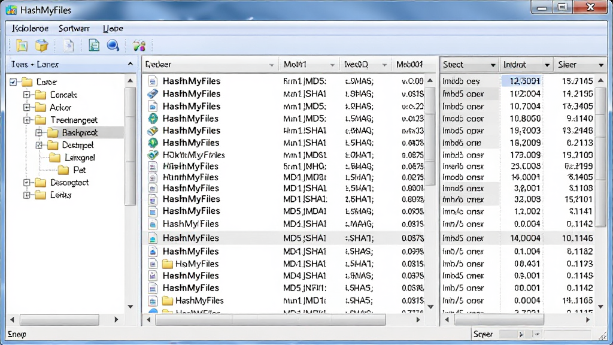
Task: Click the Sneφ status bar text
Action: [x=17, y=334]
